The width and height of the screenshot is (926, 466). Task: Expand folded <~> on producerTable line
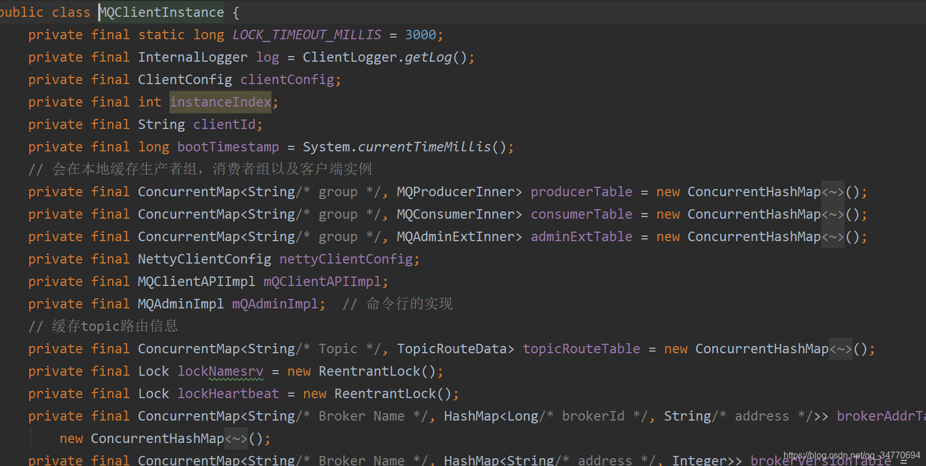pyautogui.click(x=833, y=192)
